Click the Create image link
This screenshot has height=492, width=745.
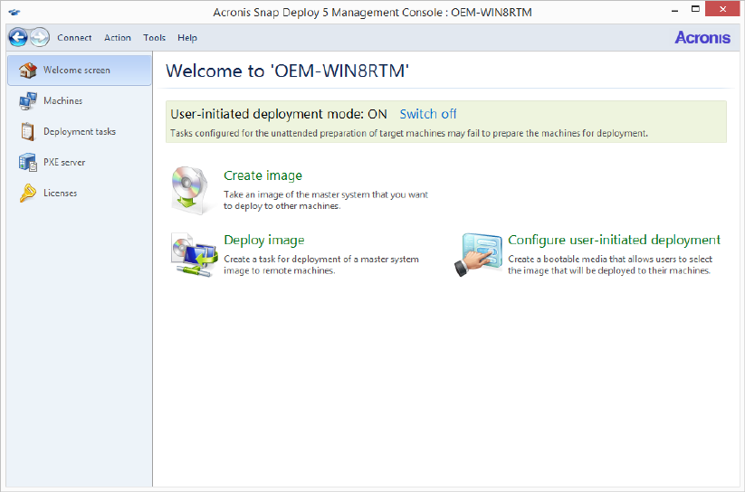(x=263, y=175)
